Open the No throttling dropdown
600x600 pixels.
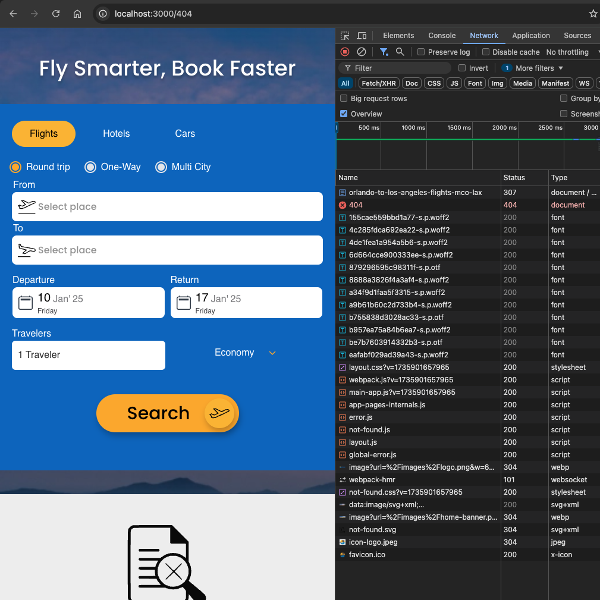[x=571, y=52]
